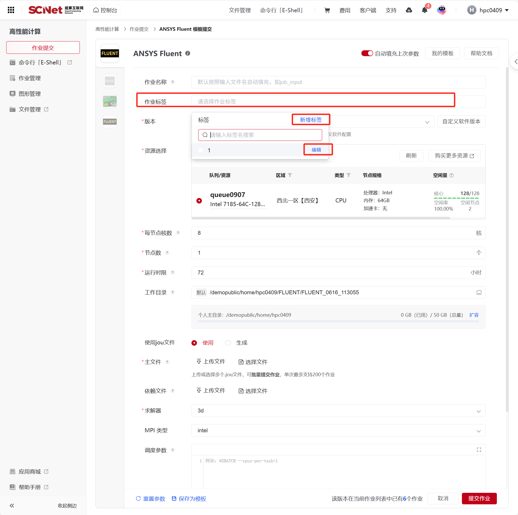This screenshot has width=518, height=515.
Task: Click help icon beside 作业名称
Action: coord(173,82)
